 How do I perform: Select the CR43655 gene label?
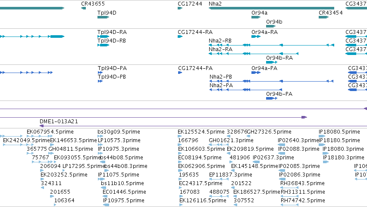click(x=93, y=4)
